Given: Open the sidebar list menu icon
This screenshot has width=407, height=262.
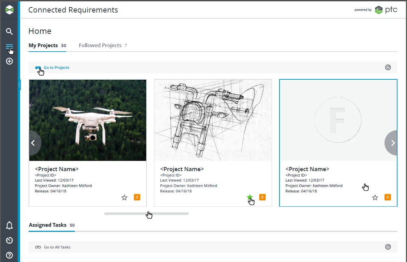Looking at the screenshot, I should (9, 47).
